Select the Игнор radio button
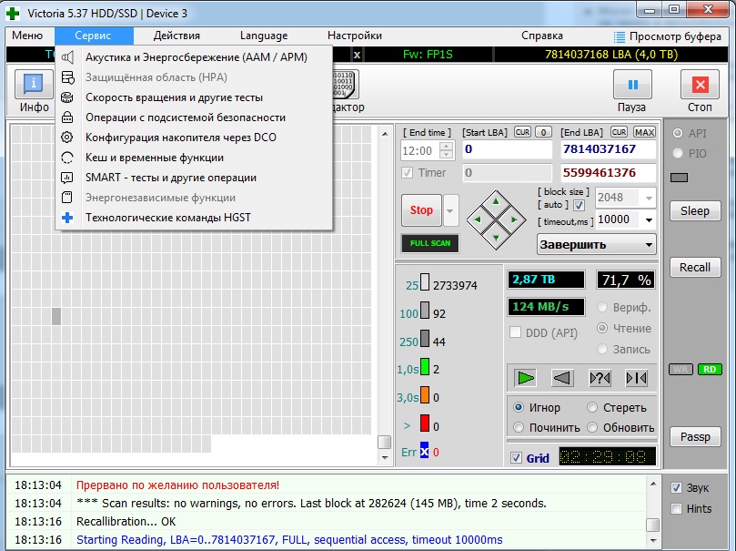 pyautogui.click(x=519, y=407)
